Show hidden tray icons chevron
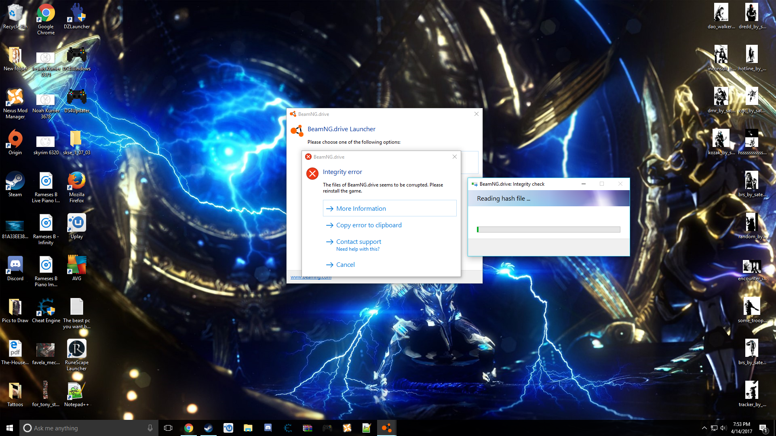This screenshot has height=436, width=776. click(704, 428)
